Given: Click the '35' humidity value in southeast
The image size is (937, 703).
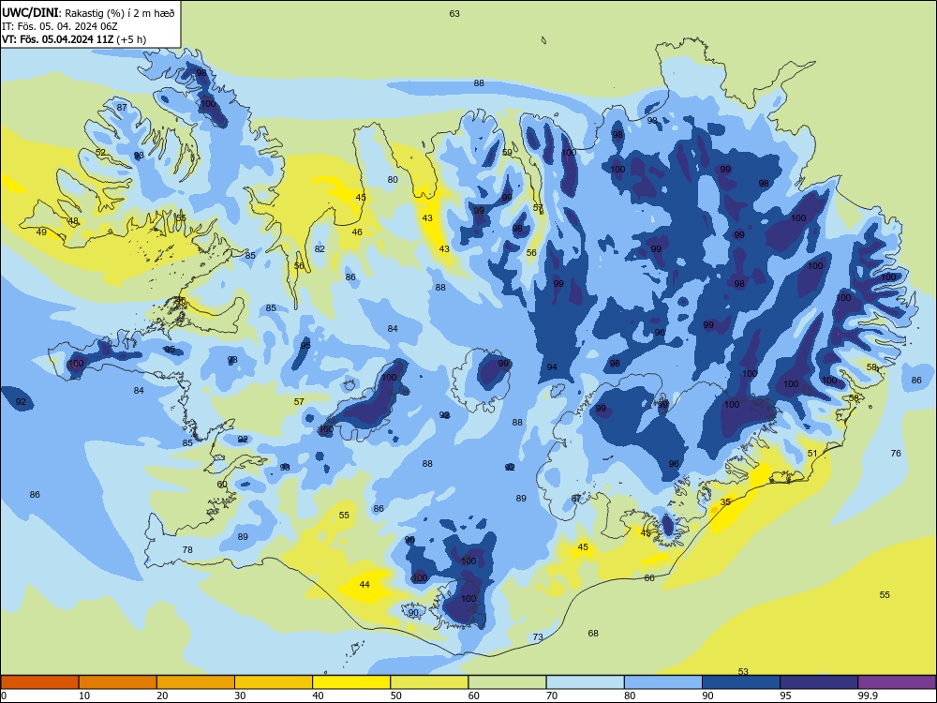Looking at the screenshot, I should (725, 502).
